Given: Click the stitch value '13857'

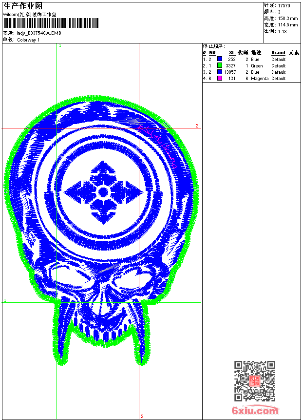Looking at the screenshot, I should coord(230,72).
